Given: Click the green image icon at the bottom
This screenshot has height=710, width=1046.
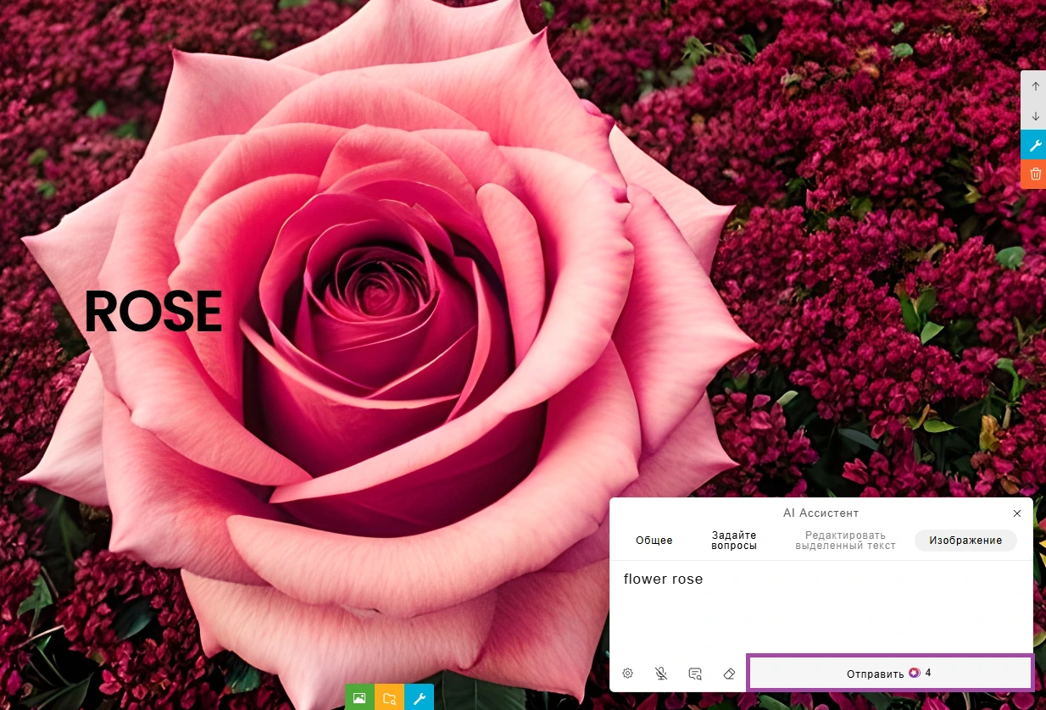Looking at the screenshot, I should pos(359,697).
